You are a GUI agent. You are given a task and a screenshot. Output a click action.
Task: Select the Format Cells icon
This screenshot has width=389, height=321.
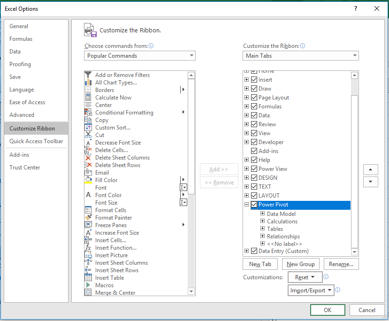coord(88,210)
